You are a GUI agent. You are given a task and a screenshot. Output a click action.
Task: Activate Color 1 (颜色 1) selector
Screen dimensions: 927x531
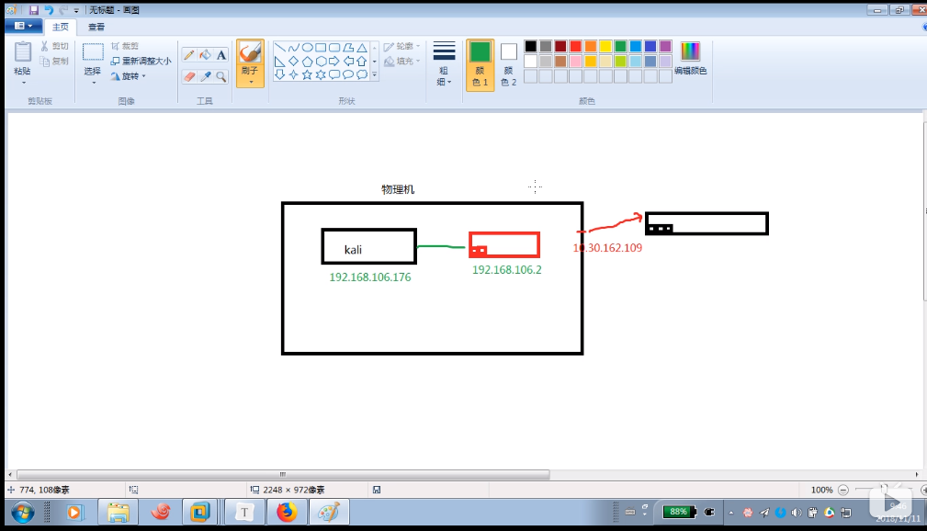coord(480,64)
